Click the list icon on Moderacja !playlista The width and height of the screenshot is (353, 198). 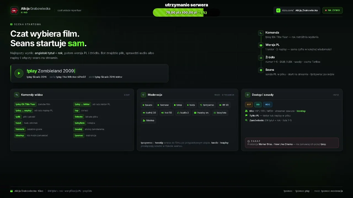pyautogui.click(x=215, y=113)
